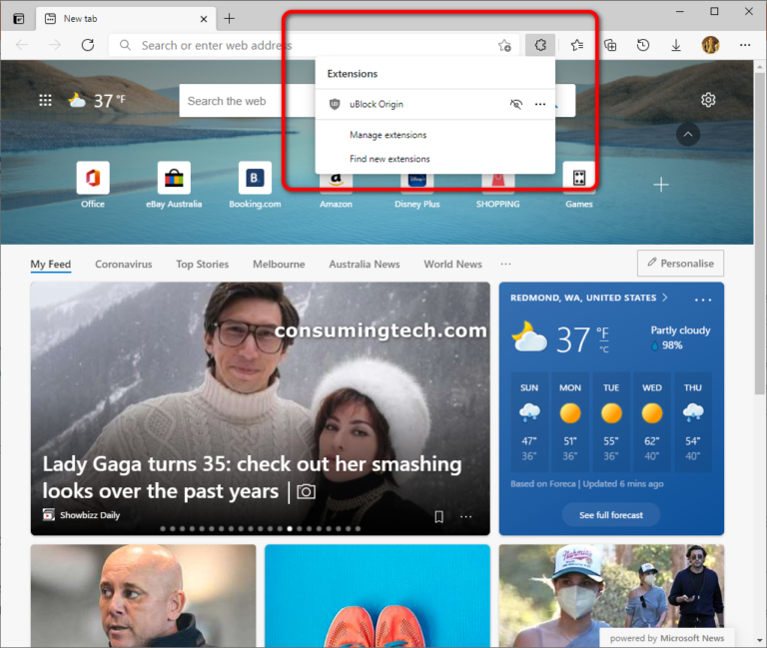Click the profile avatar picture
This screenshot has width=767, height=648.
(x=710, y=45)
